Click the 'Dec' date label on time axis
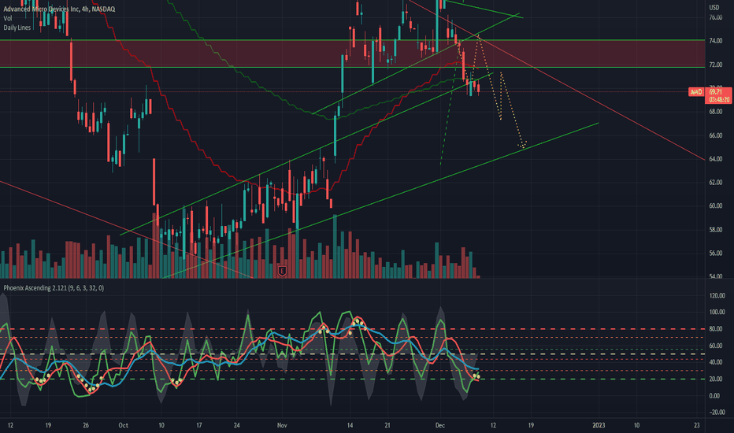Viewport: 734px width, 433px height. coord(439,425)
